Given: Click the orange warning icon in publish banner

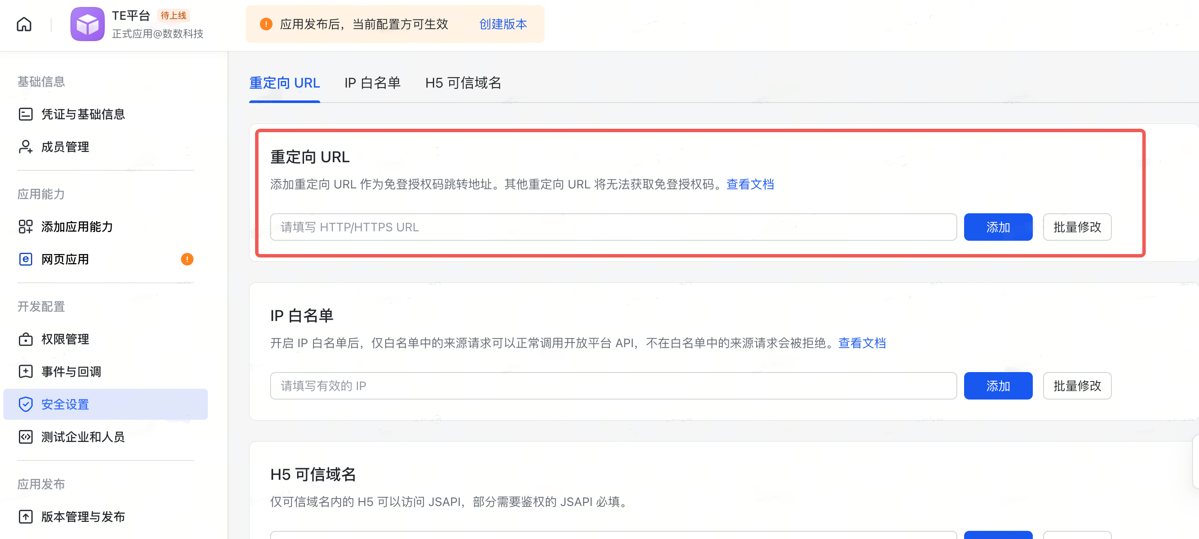Looking at the screenshot, I should (x=266, y=24).
